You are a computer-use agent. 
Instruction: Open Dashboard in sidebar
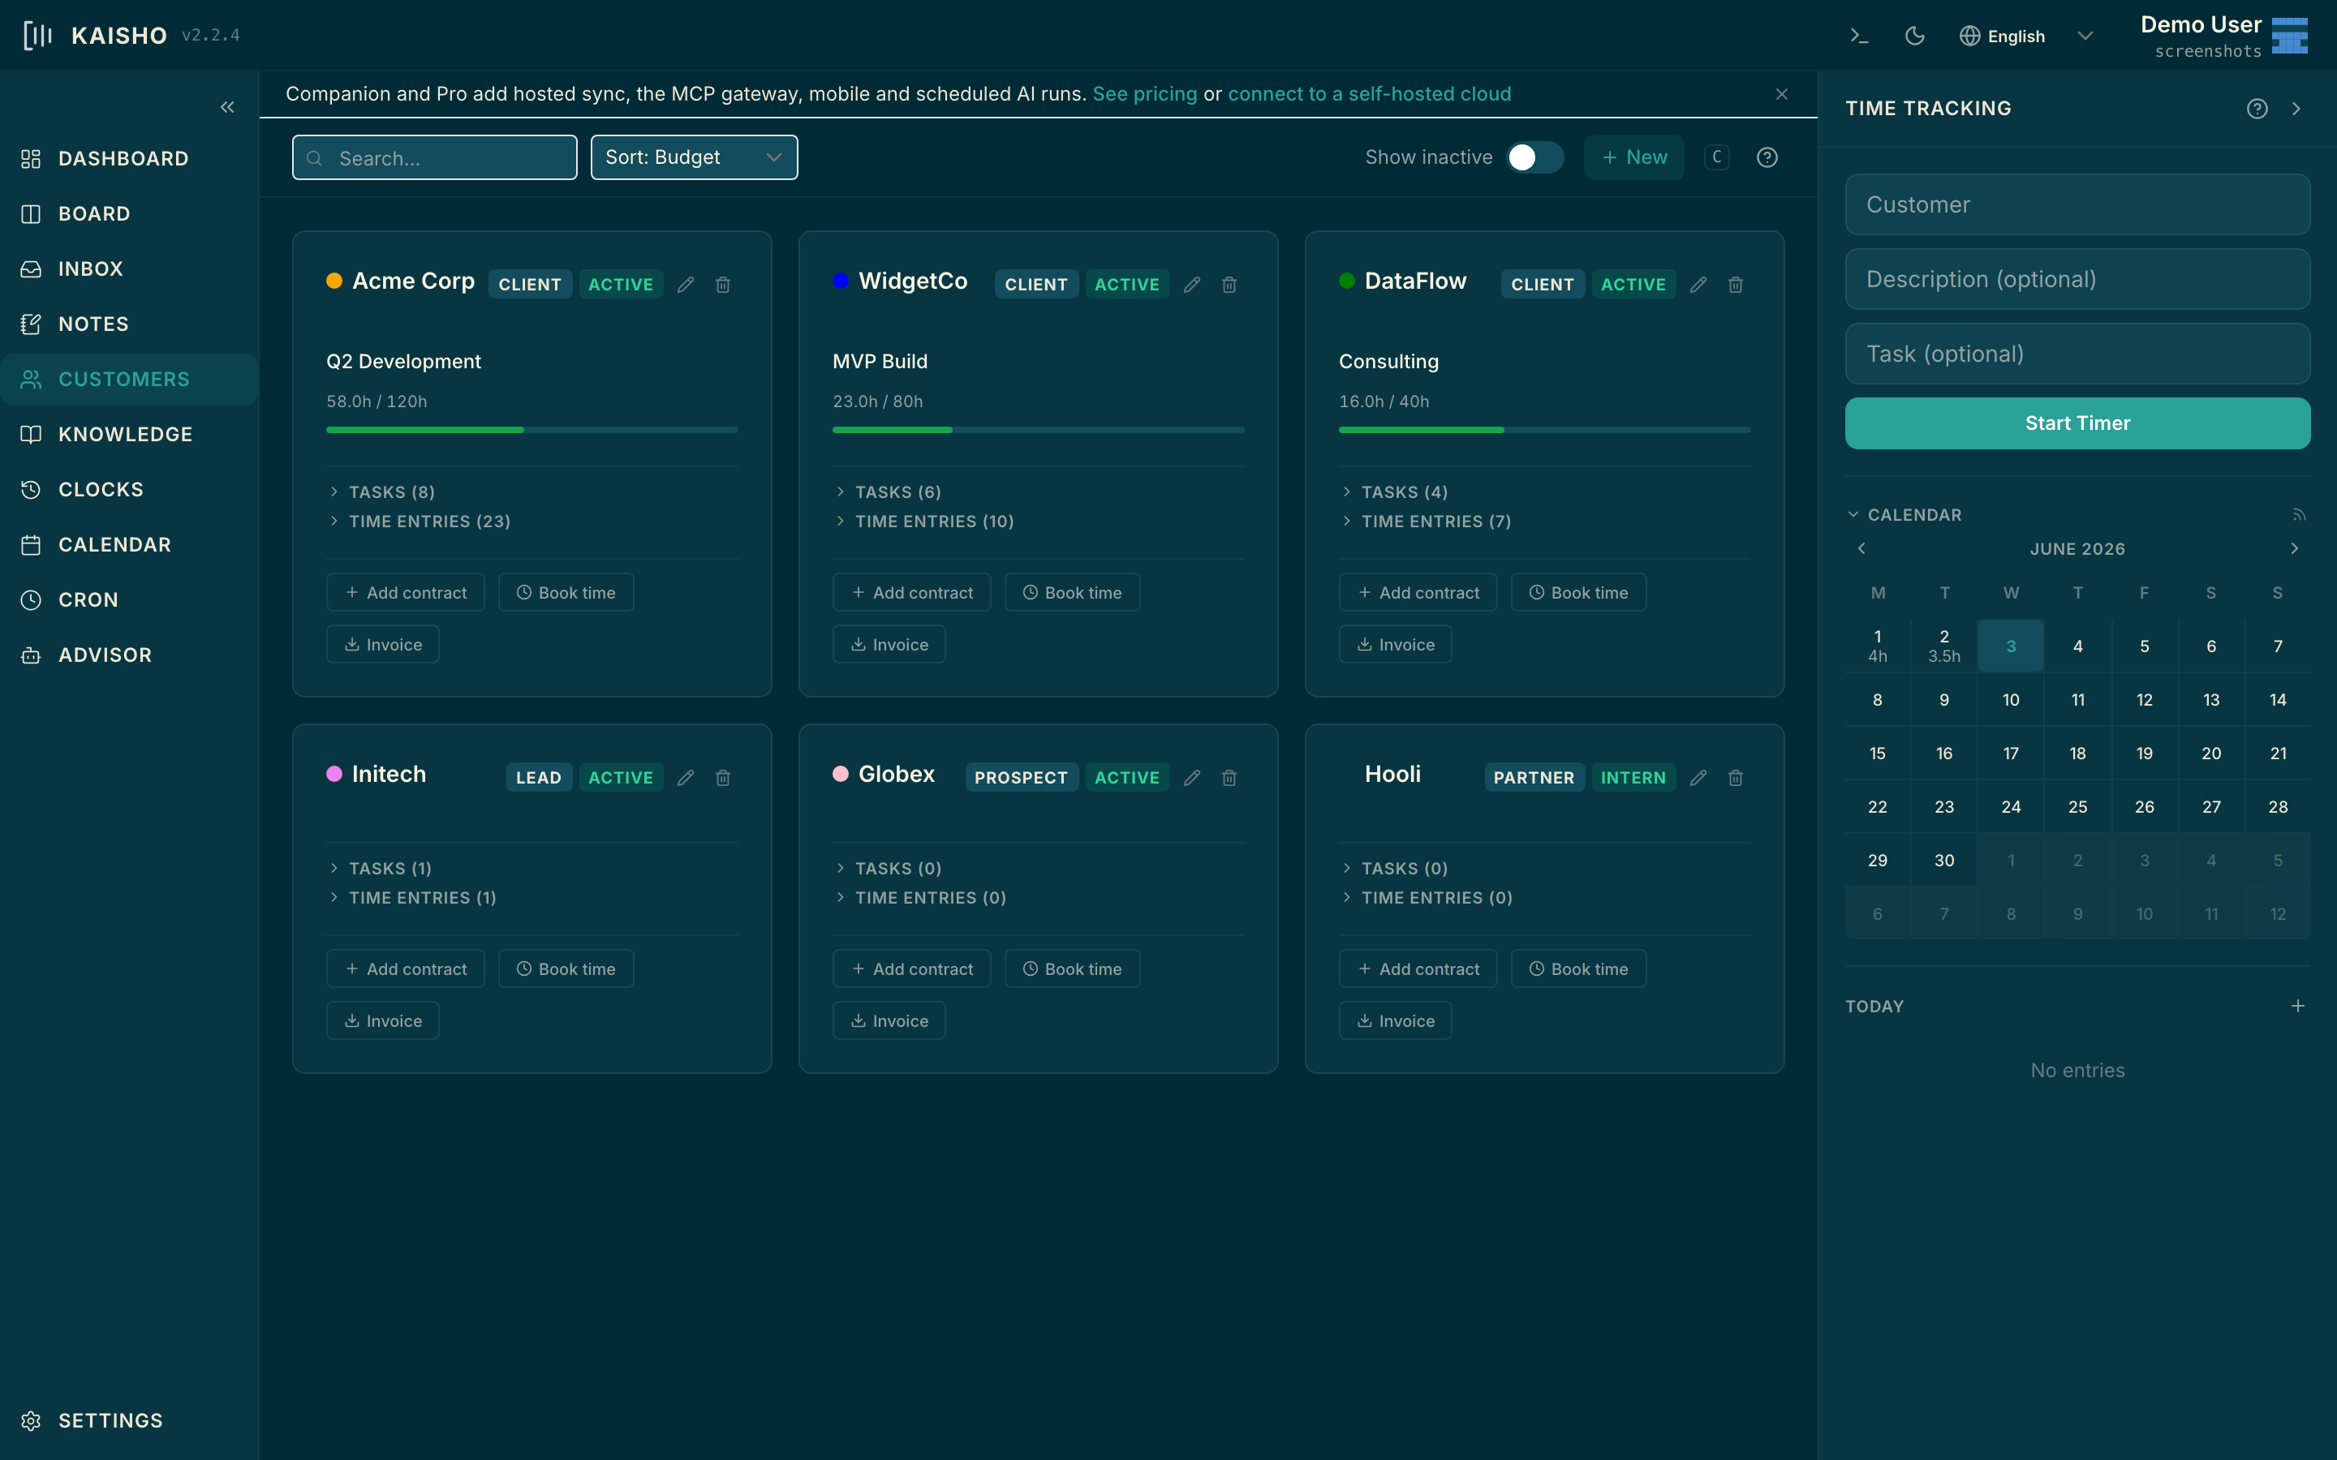[x=129, y=158]
